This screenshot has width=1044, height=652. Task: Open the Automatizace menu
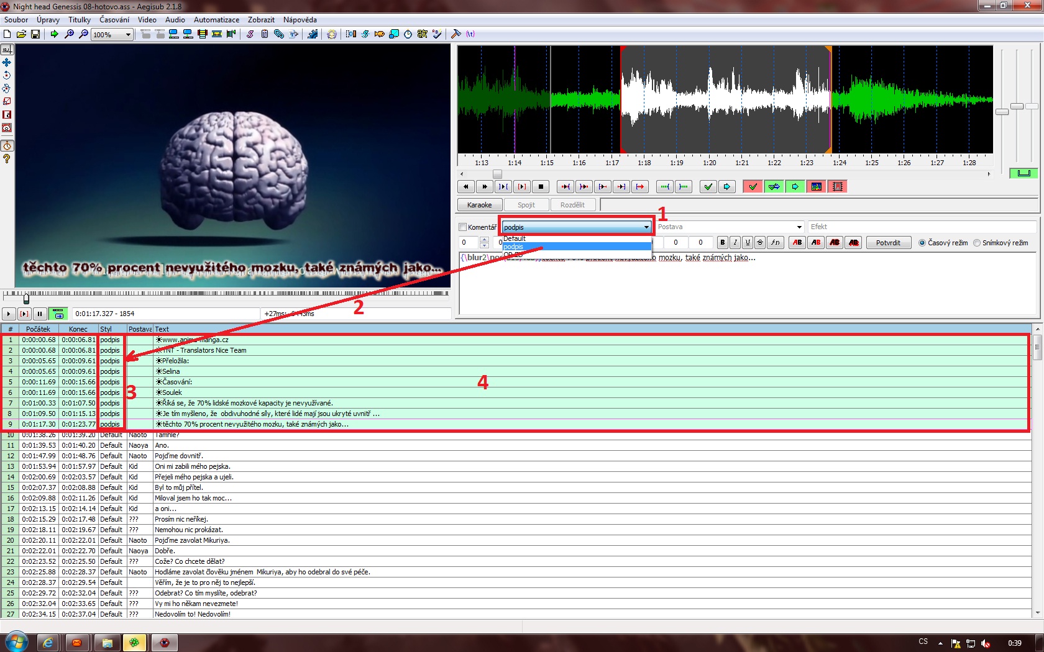[x=216, y=20]
